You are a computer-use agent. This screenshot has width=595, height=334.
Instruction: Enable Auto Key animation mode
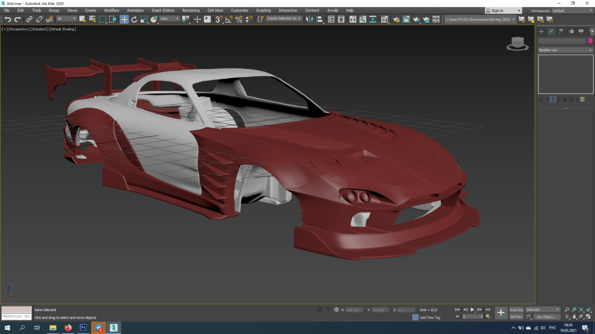click(516, 310)
